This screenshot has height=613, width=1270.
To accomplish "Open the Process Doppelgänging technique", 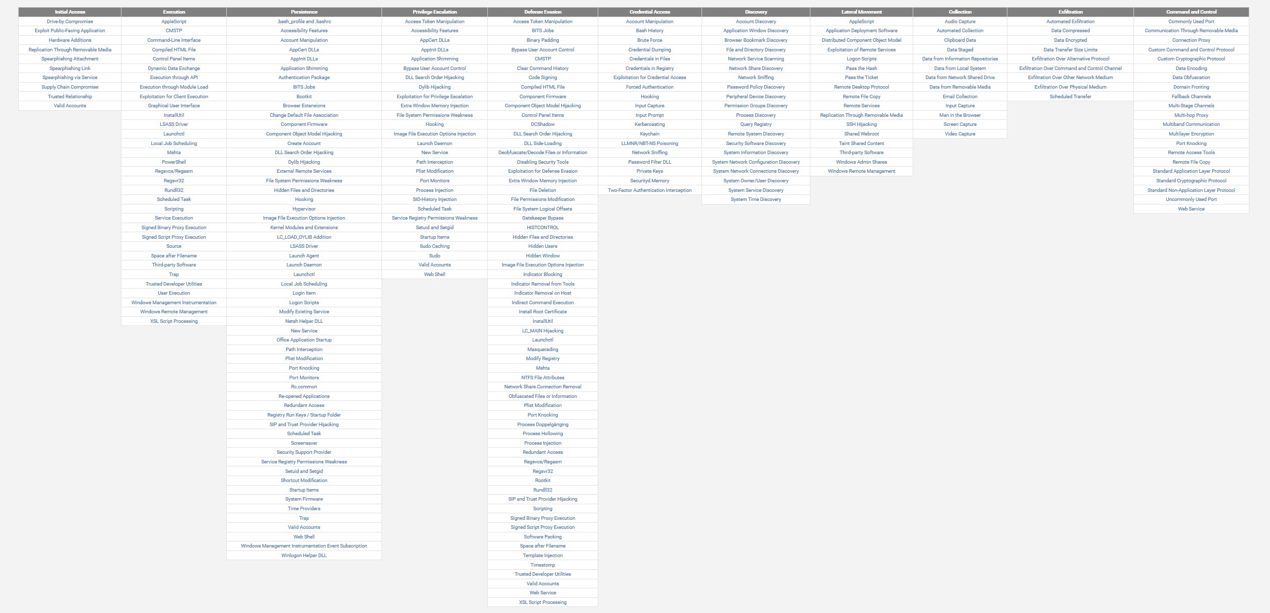I will click(x=543, y=425).
